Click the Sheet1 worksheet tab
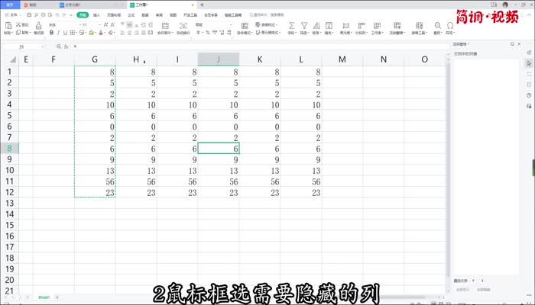This screenshot has width=535, height=305. (44, 297)
